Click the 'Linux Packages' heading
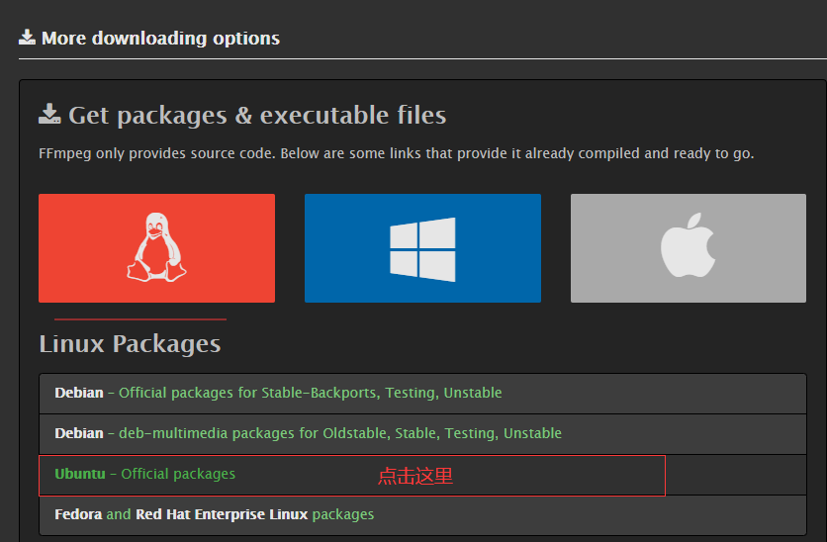Image resolution: width=827 pixels, height=542 pixels. 130,344
